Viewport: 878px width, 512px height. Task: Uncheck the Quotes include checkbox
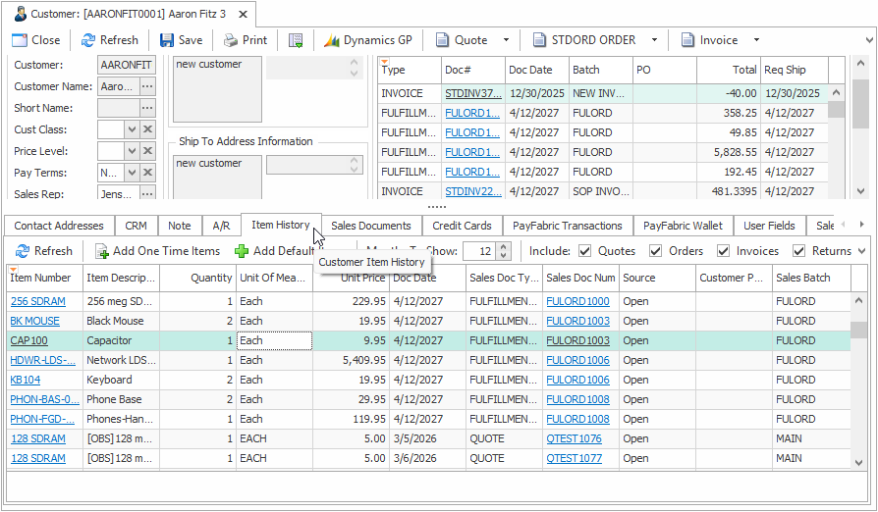(x=585, y=251)
